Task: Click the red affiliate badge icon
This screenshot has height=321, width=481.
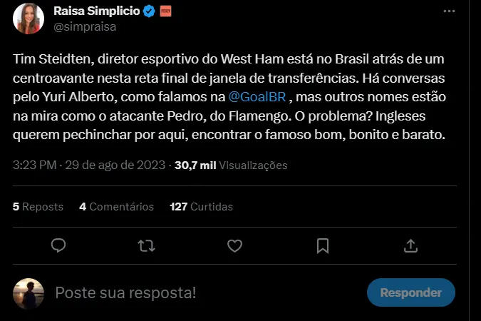Action: (165, 11)
